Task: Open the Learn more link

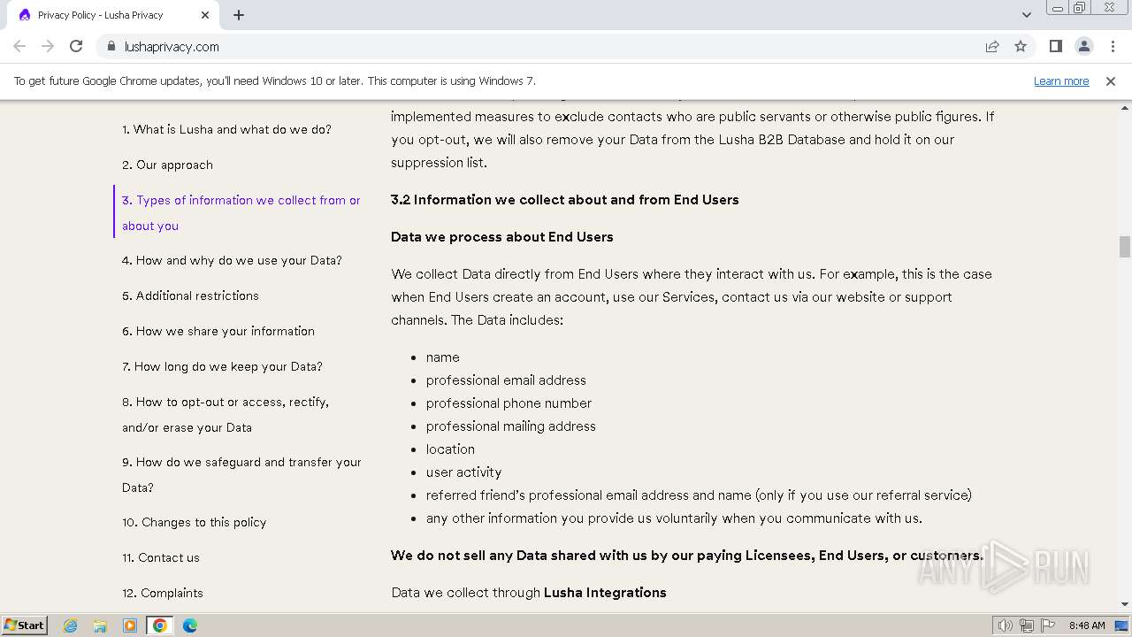Action: (x=1061, y=81)
